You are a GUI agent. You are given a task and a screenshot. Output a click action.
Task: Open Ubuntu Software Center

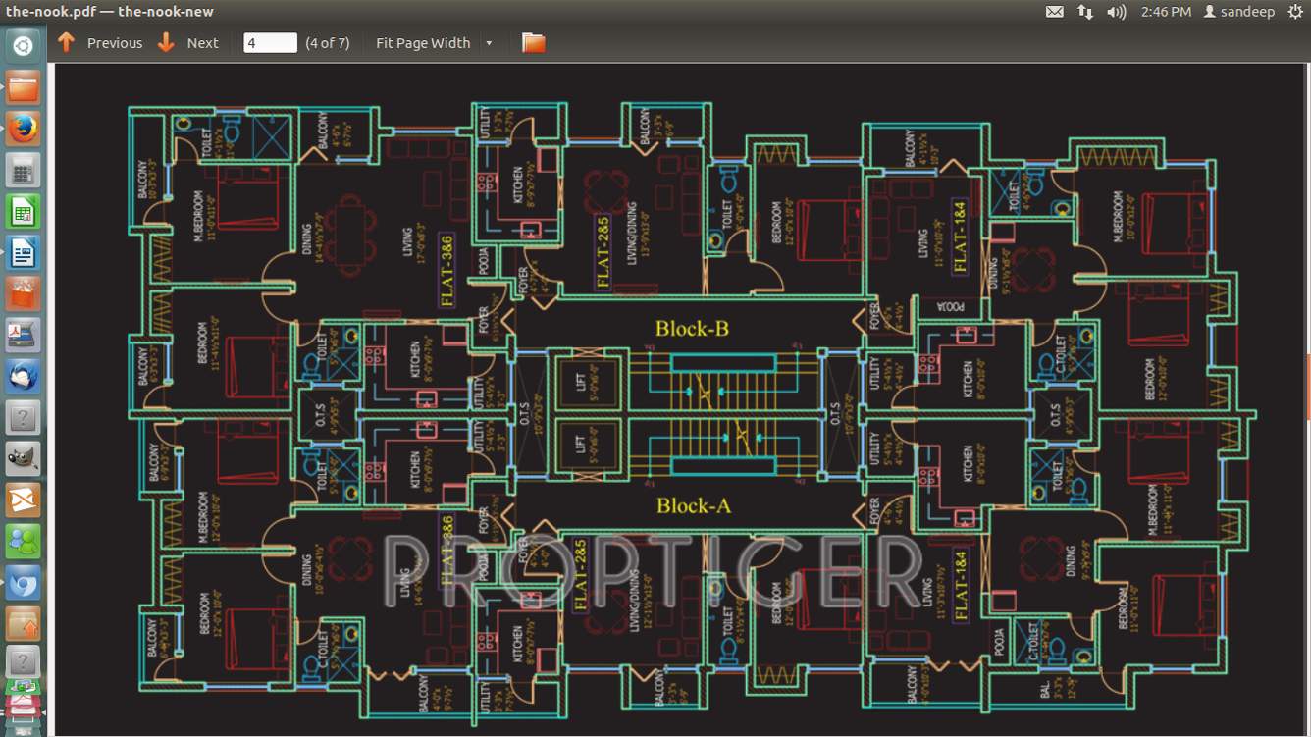click(x=23, y=293)
